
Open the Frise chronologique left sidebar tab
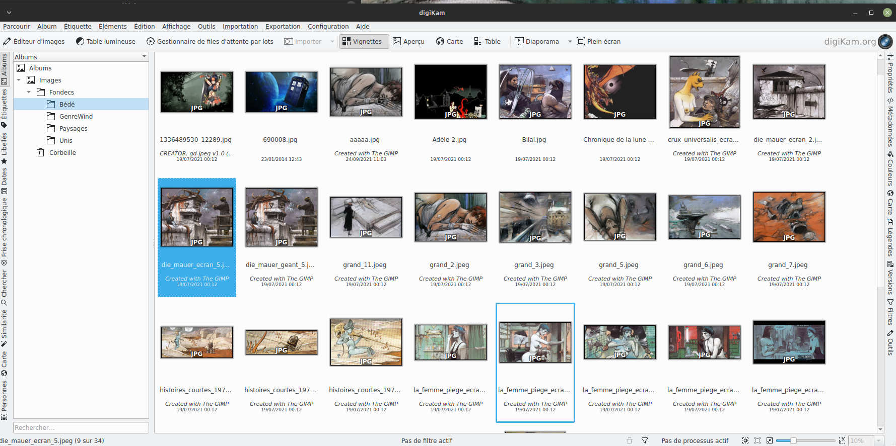click(5, 231)
